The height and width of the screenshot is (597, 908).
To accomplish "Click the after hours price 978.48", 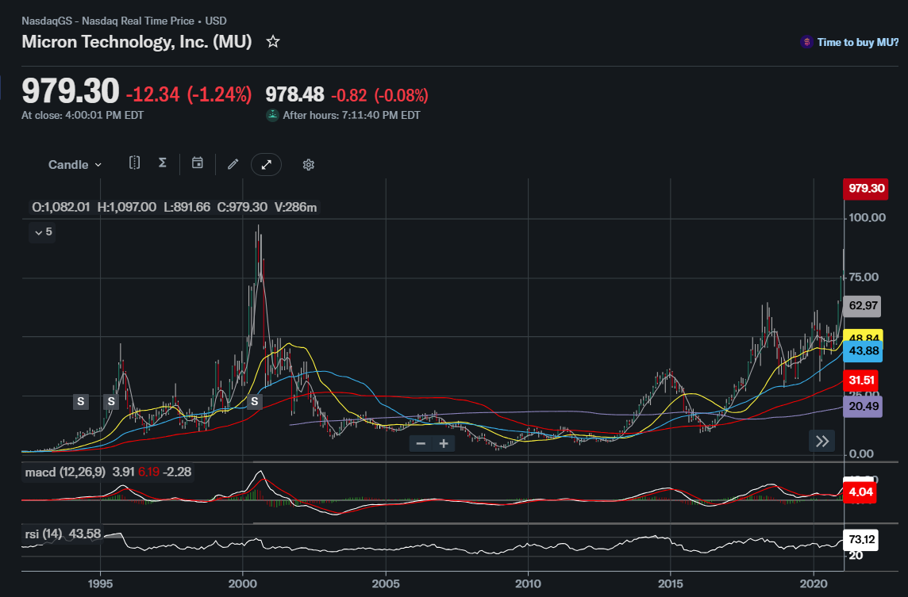I will click(x=294, y=94).
